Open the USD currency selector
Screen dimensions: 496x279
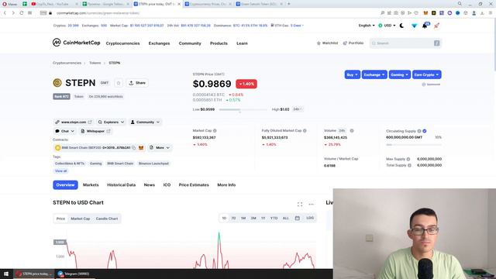pos(387,26)
